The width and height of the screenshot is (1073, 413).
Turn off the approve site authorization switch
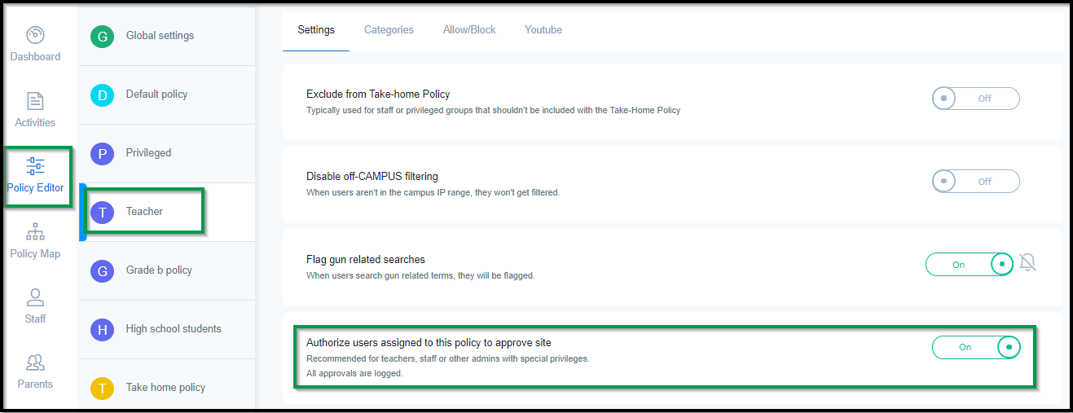[976, 347]
